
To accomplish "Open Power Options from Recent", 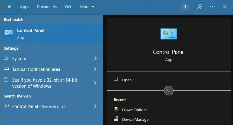I will [x=135, y=110].
